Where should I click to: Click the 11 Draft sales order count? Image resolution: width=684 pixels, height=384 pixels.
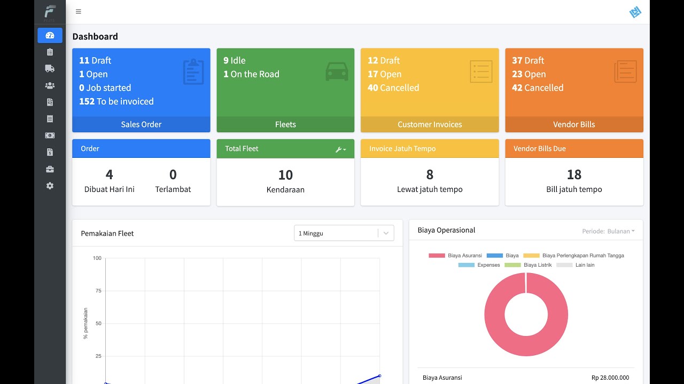pos(95,60)
